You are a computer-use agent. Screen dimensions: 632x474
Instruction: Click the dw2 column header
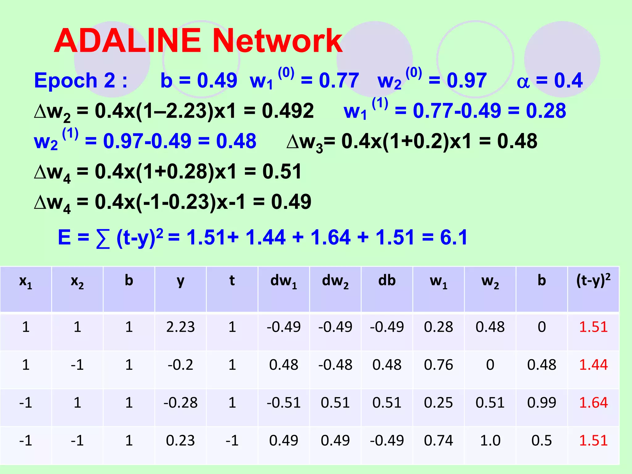pos(335,281)
